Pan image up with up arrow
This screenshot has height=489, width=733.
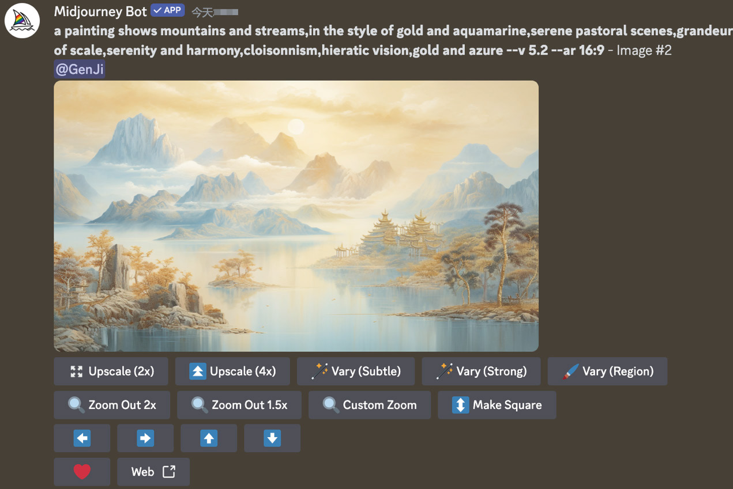tap(209, 438)
